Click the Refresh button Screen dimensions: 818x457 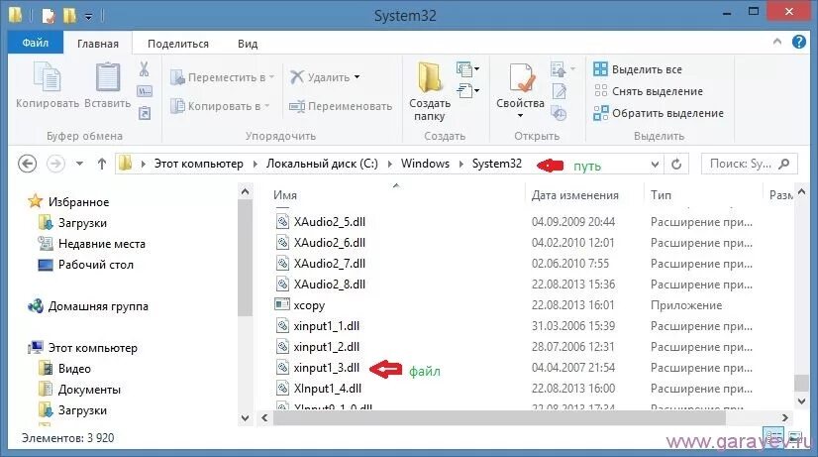tap(676, 165)
